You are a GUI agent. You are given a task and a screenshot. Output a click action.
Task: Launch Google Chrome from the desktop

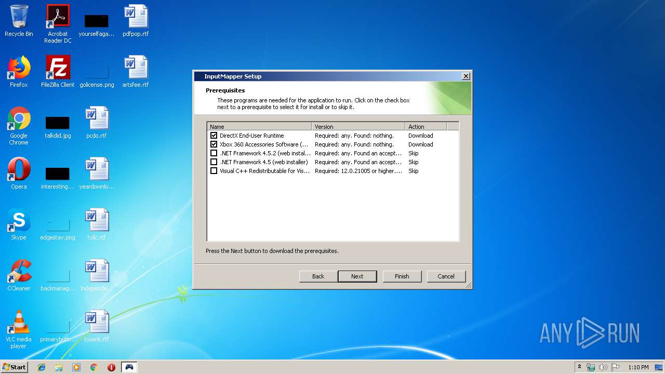pyautogui.click(x=19, y=126)
